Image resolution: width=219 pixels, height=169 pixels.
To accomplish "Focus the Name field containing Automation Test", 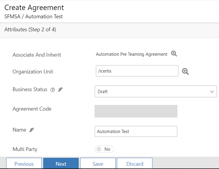I will (x=136, y=132).
